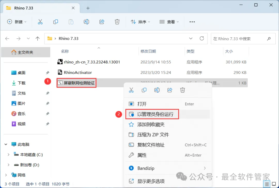Go up one folder level with the up arrow
Viewport: 279px width, 188px height.
[37, 38]
